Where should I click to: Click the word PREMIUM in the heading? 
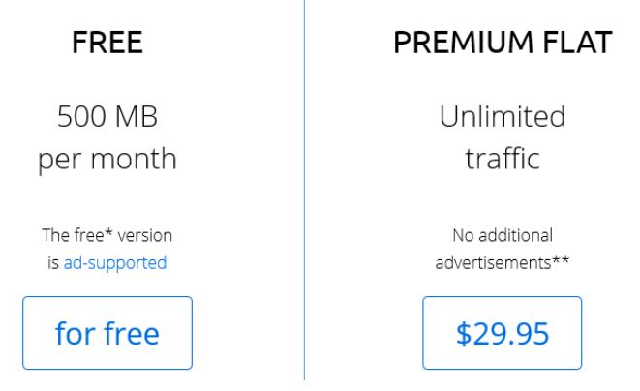click(x=464, y=43)
